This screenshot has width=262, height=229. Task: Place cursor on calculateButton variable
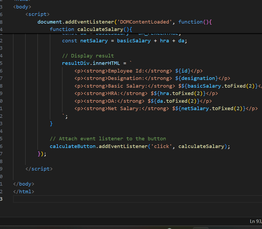(x=73, y=146)
